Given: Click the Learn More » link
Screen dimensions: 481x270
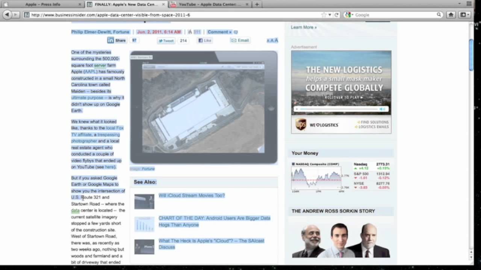Looking at the screenshot, I should pyautogui.click(x=304, y=27).
